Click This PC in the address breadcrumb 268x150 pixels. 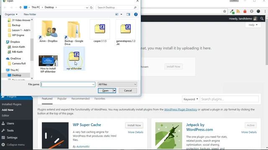click(x=36, y=7)
